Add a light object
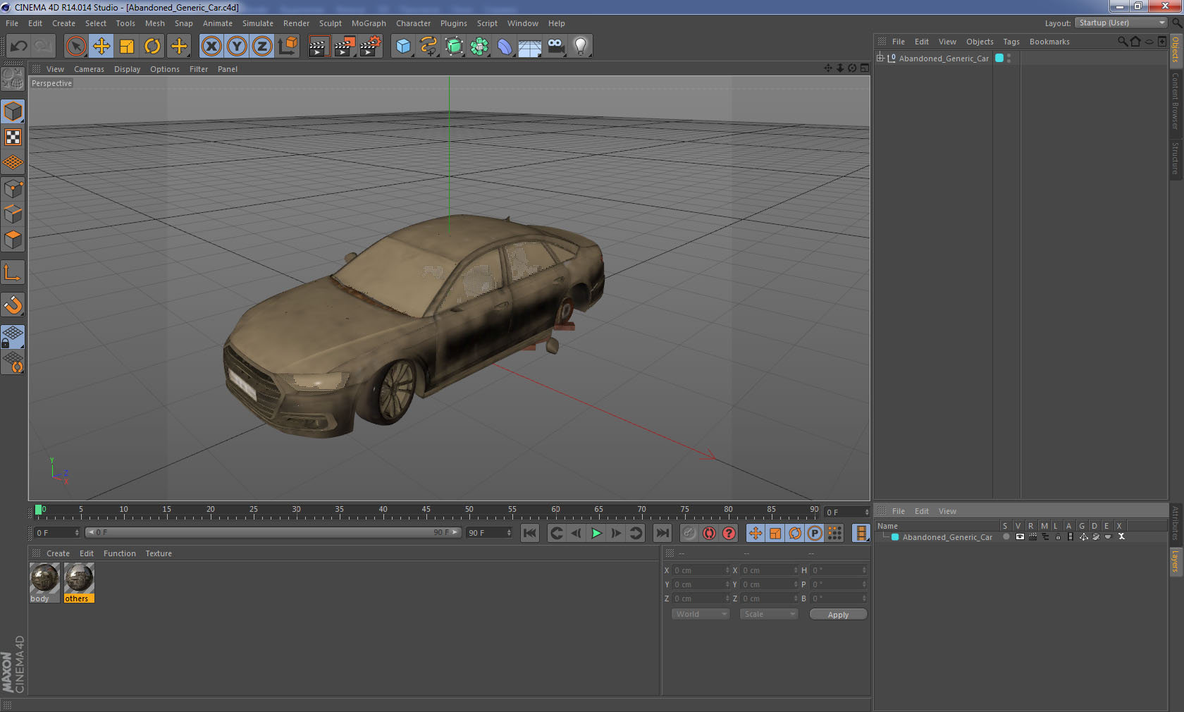 coord(581,47)
